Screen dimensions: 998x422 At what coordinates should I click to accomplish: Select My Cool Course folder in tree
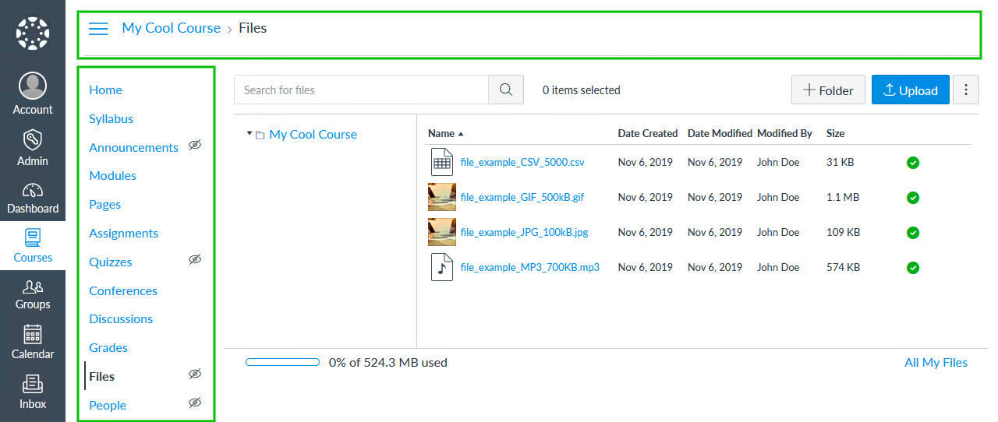coord(313,134)
